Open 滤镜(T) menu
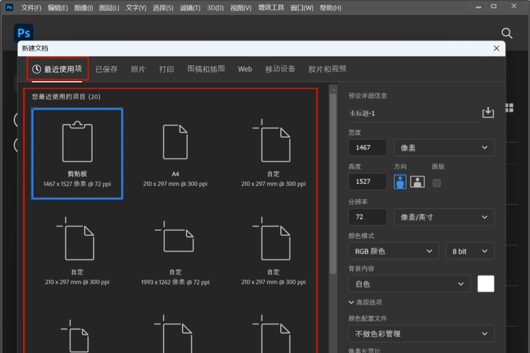The image size is (530, 353). [190, 8]
